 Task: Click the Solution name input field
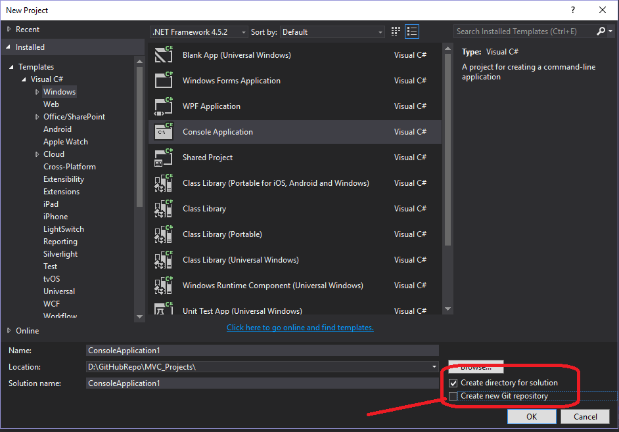point(262,383)
